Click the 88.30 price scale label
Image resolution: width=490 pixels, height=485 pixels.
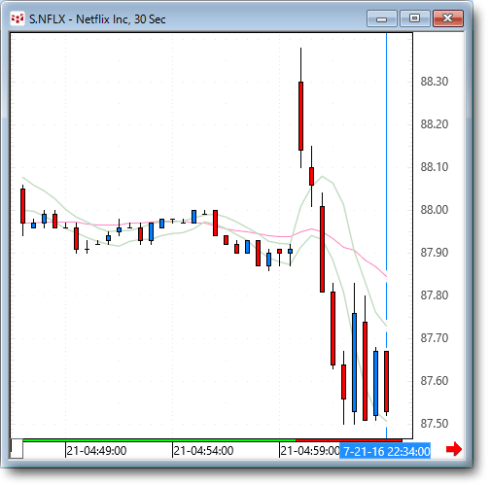coord(435,82)
